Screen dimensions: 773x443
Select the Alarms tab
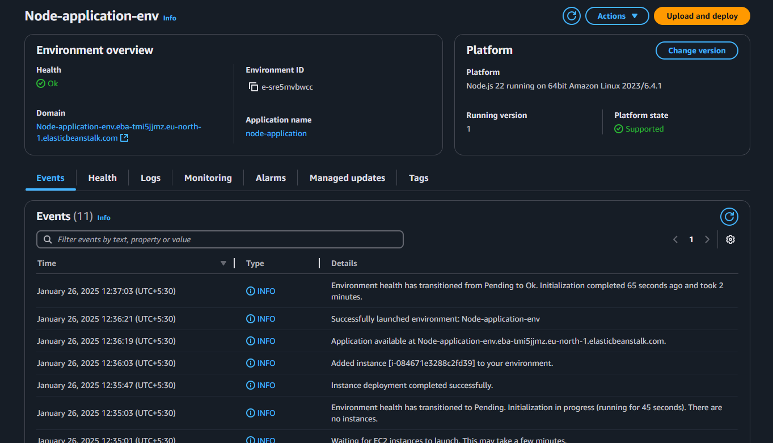[271, 178]
